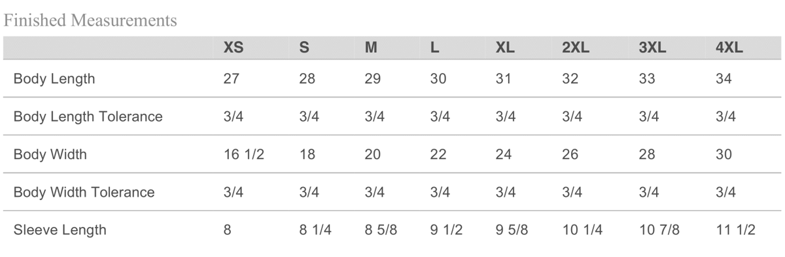Click the body width value 30
This screenshot has width=785, height=257.
(x=724, y=155)
